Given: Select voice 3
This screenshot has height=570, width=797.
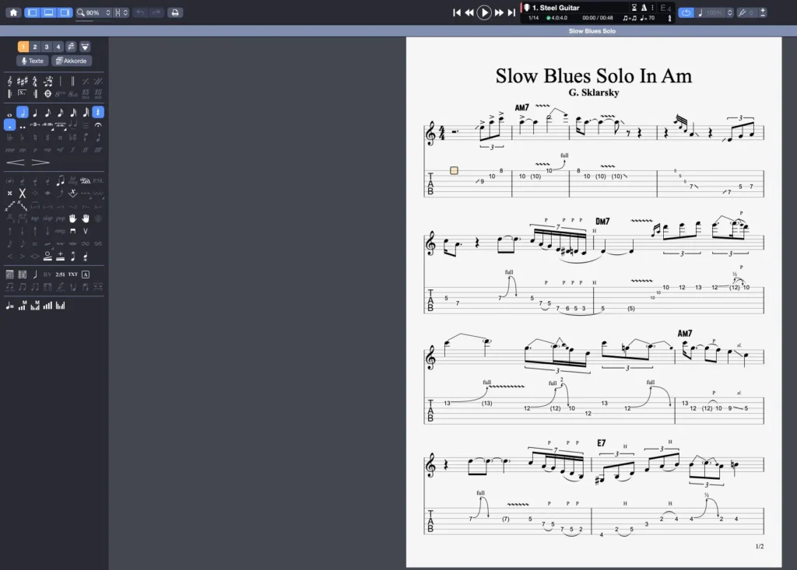Looking at the screenshot, I should click(x=46, y=47).
